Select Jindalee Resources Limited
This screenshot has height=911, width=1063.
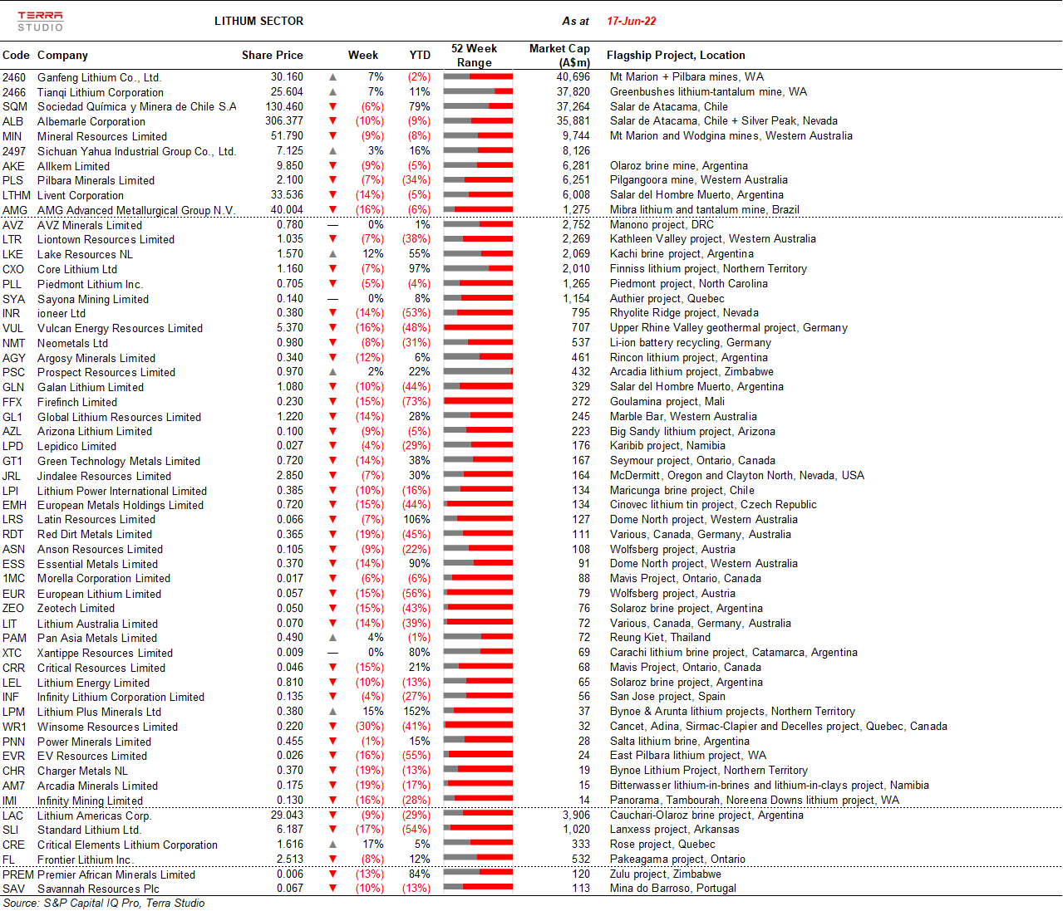104,476
